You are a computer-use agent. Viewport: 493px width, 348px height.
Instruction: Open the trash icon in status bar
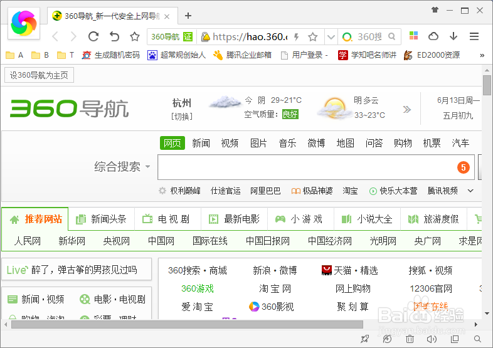pyautogui.click(x=410, y=339)
